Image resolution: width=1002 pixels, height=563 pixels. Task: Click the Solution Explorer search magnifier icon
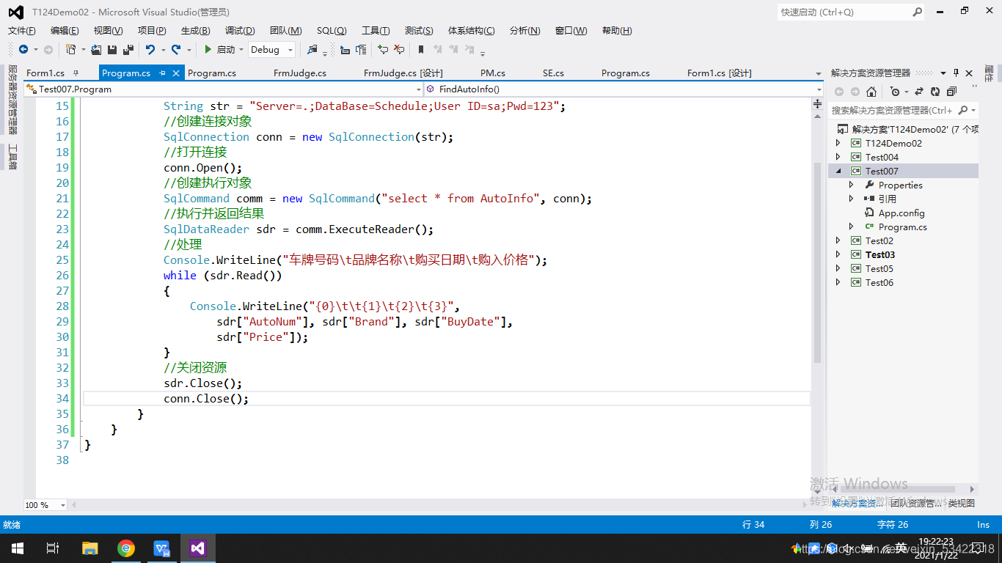[x=963, y=110]
